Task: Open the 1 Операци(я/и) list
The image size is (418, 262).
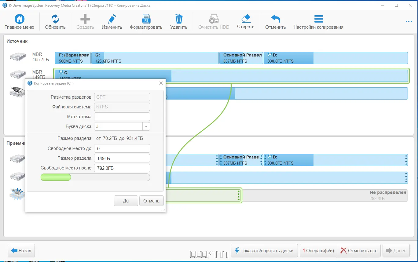Action: (x=318, y=251)
